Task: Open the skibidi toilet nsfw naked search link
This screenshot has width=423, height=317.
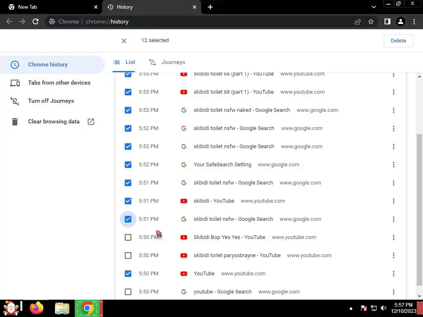Action: 242,110
